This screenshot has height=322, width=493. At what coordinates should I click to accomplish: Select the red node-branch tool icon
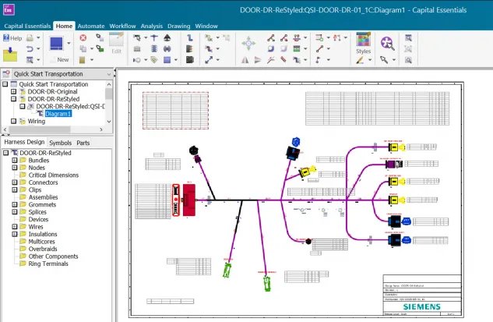[284, 38]
